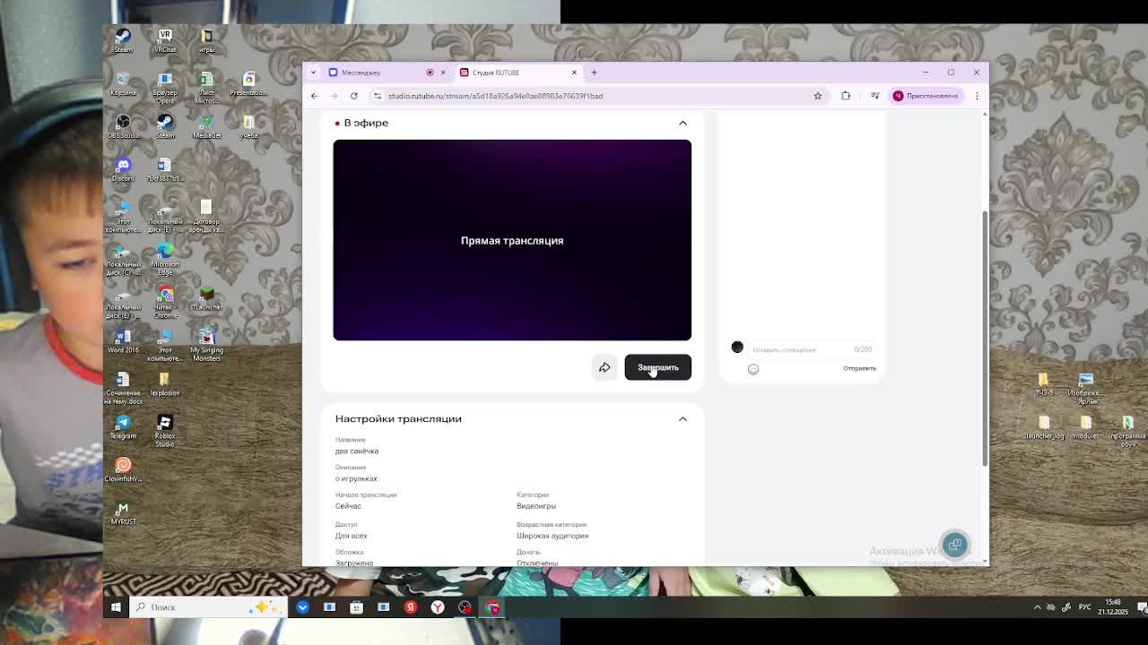This screenshot has height=645, width=1148.
Task: Click the age rating Широкая аудитория
Action: pos(552,536)
